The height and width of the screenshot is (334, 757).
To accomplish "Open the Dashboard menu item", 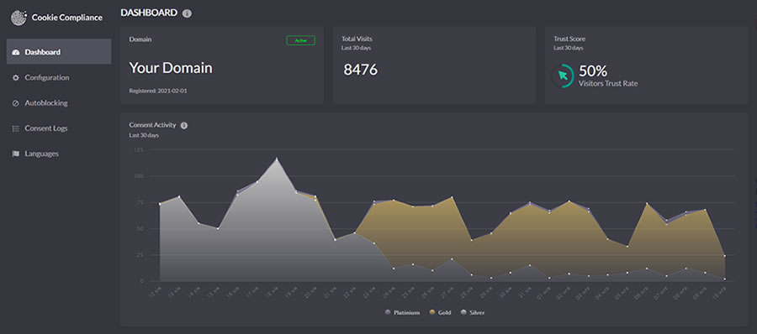I will click(x=59, y=51).
